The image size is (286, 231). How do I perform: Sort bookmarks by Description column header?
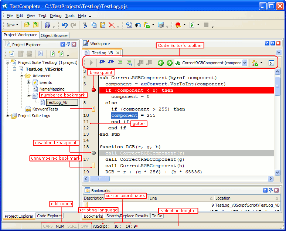tap(94, 198)
